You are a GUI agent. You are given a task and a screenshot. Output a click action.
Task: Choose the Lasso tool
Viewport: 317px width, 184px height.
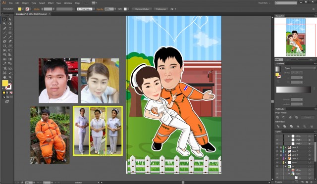[10, 24]
